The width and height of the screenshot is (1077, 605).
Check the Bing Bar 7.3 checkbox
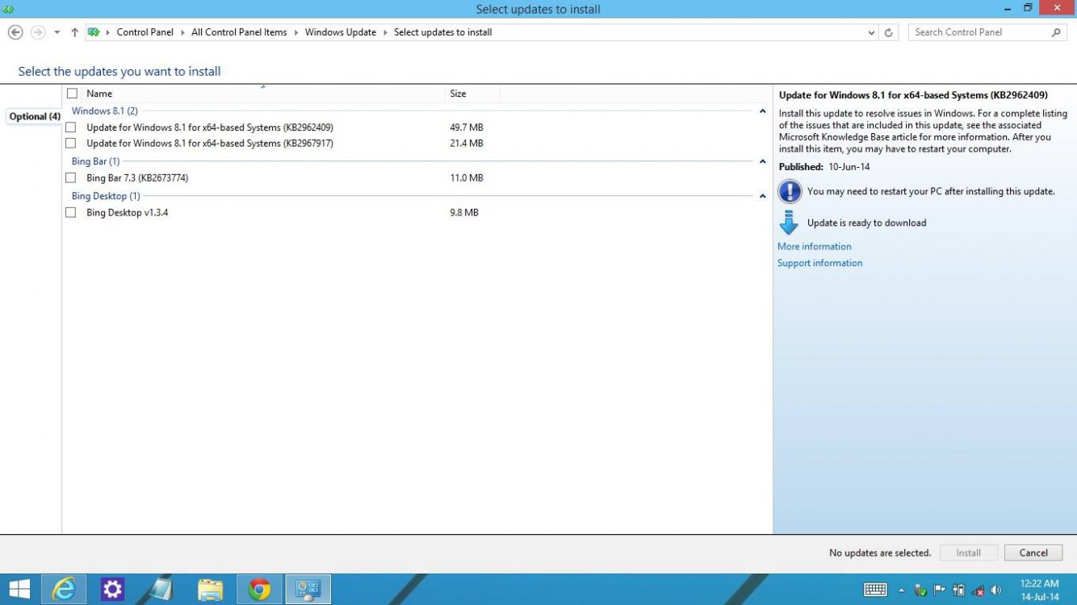point(71,177)
